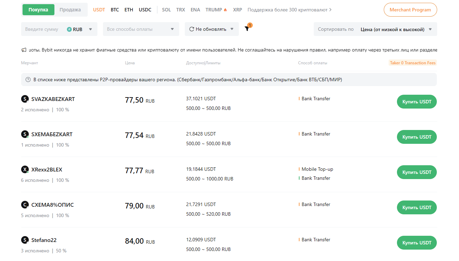Viewport: 459px width, 261px height.
Task: Click XRexx2BLEX merchant avatar
Action: coord(25,170)
